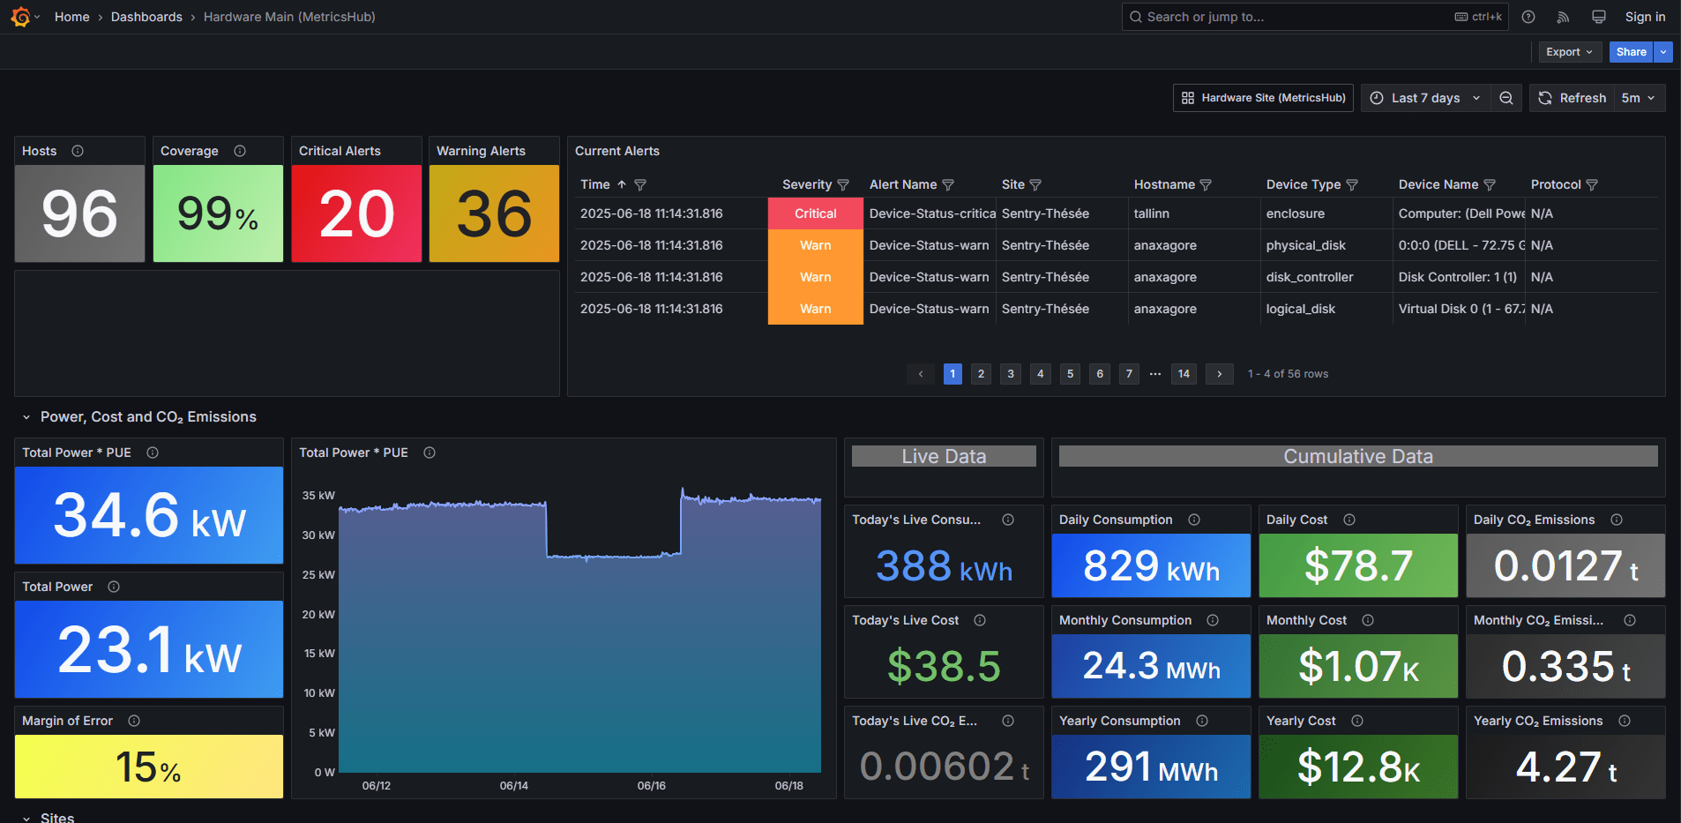Open the Export menu

[x=1569, y=51]
